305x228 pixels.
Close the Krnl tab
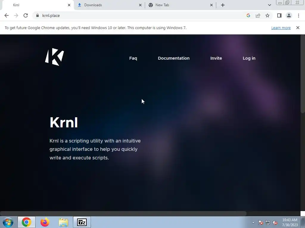click(x=69, y=5)
